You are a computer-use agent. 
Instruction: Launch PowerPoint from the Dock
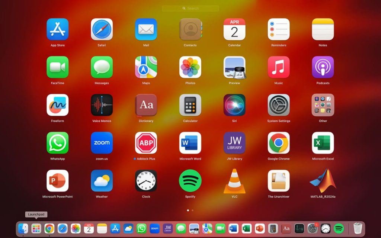260,229
